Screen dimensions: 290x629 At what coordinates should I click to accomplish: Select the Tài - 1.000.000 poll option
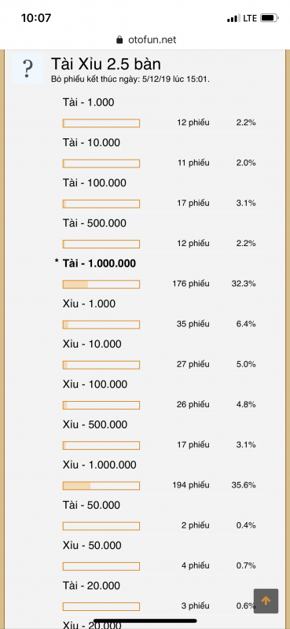(x=99, y=263)
